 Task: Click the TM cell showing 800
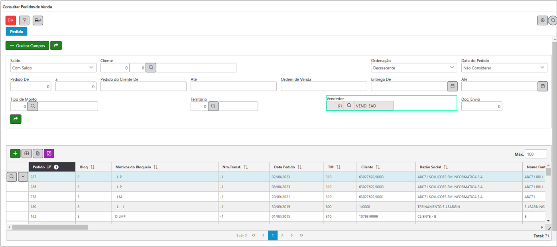click(x=340, y=207)
